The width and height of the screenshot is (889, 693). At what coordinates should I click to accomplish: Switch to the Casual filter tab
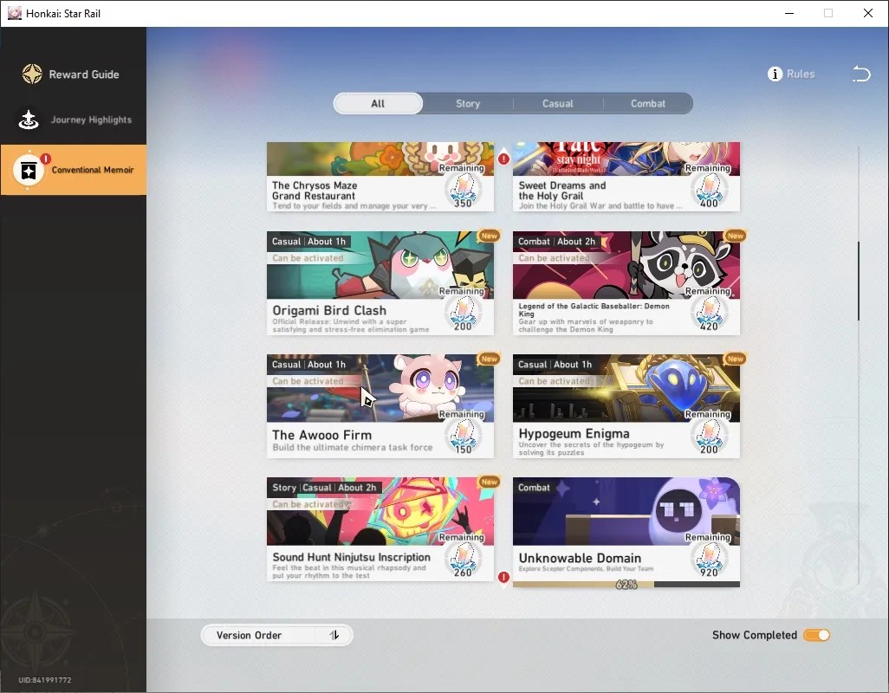pos(558,104)
